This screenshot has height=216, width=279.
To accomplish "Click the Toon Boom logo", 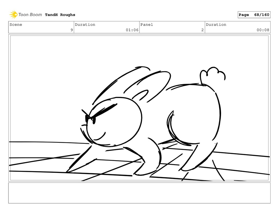I will (26, 15).
